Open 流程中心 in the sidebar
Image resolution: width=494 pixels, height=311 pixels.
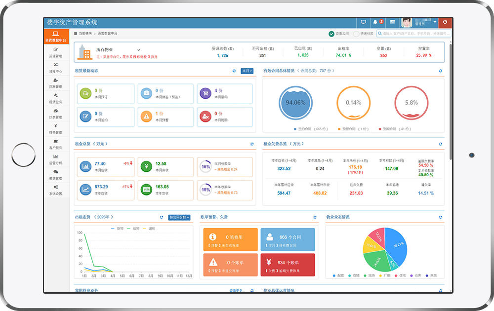[56, 68]
